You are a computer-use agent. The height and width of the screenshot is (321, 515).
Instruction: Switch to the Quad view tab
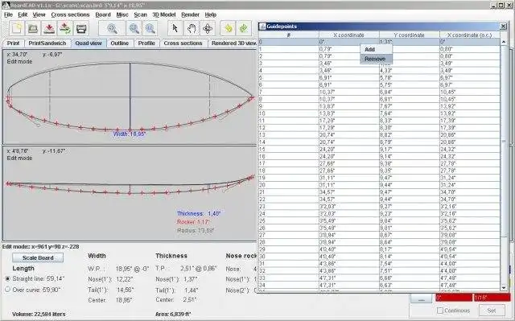click(89, 43)
